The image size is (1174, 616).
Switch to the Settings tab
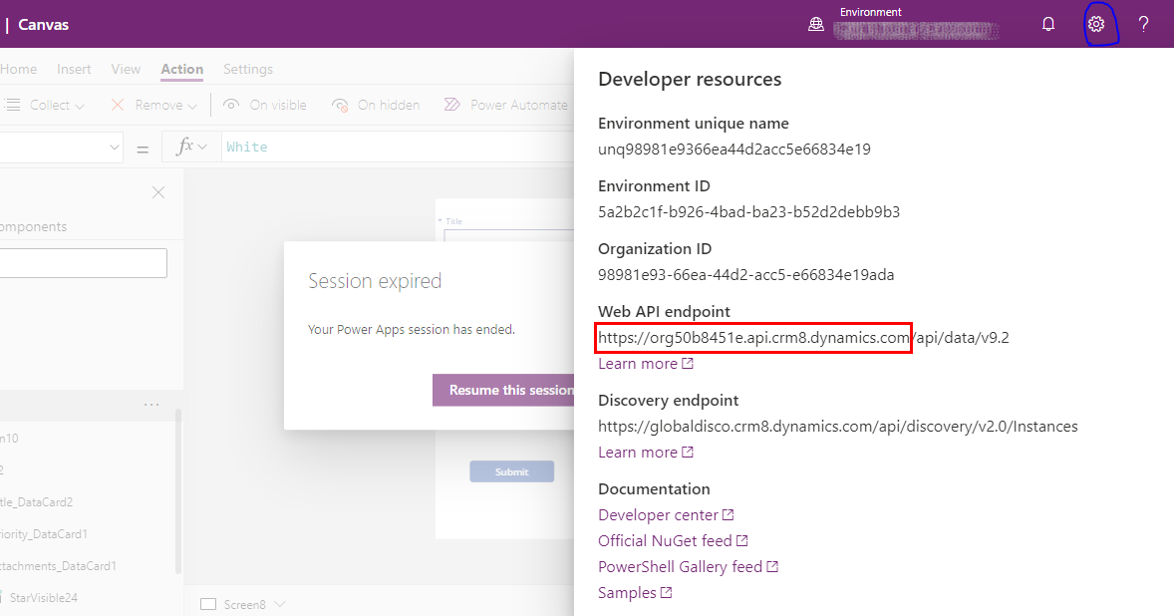pyautogui.click(x=248, y=69)
